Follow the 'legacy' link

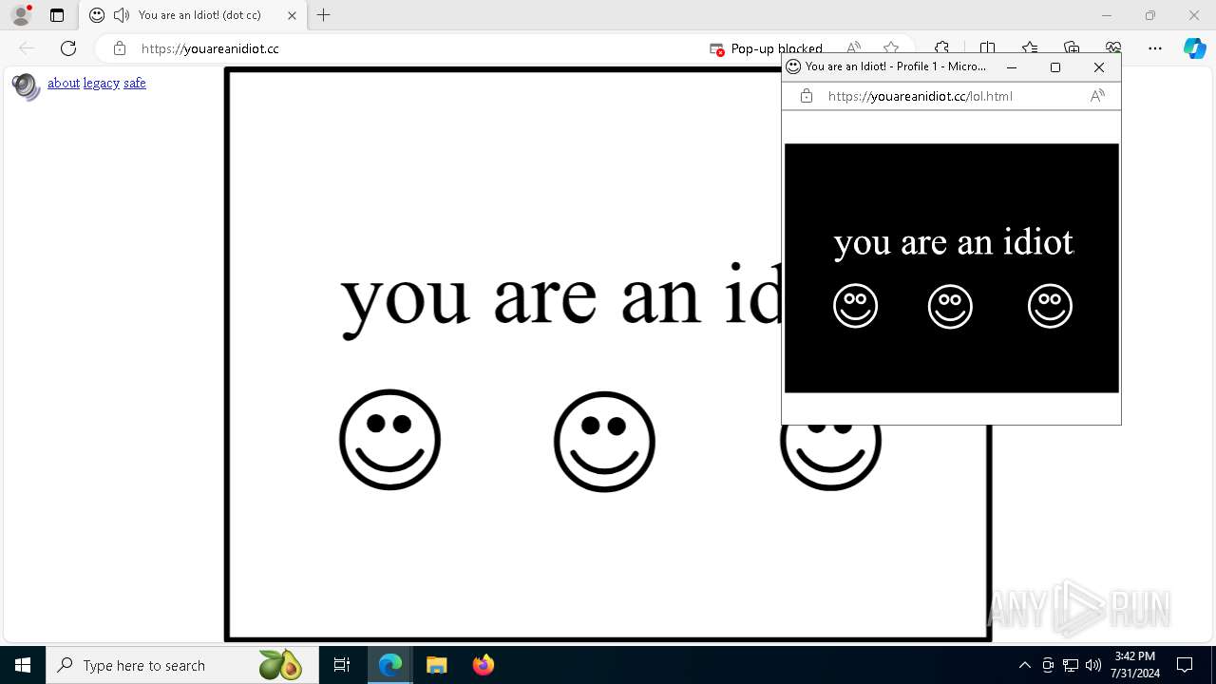[102, 84]
